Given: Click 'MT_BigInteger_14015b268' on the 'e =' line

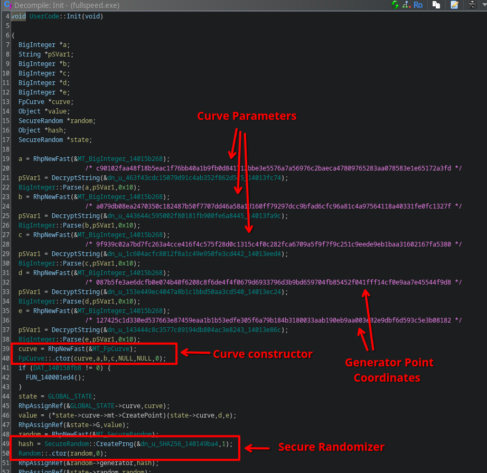Looking at the screenshot, I should point(120,311).
